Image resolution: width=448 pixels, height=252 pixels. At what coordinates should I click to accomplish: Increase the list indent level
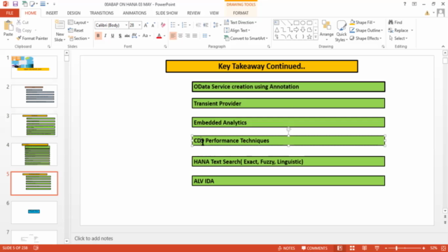point(206,25)
